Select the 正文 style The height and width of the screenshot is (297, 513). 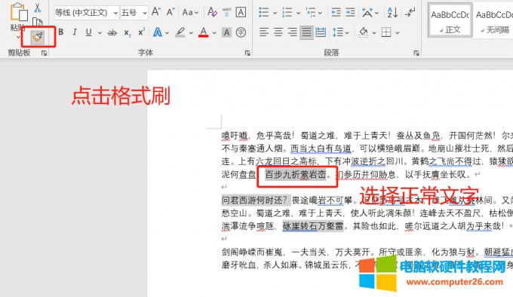[450, 20]
